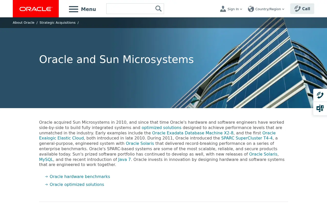The image size is (327, 204).
Task: Open Oracle Exadata Database Machine X2-8 link
Action: 193,133
